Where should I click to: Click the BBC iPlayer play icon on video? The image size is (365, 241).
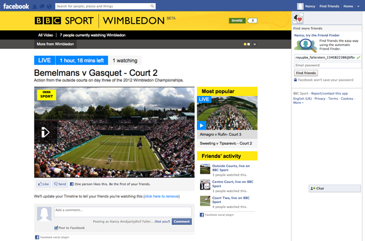click(x=45, y=132)
